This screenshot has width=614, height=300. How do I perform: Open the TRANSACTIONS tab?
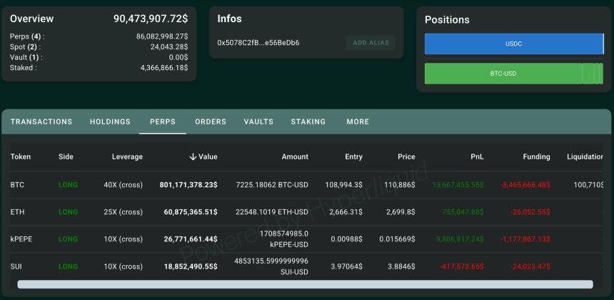[41, 122]
